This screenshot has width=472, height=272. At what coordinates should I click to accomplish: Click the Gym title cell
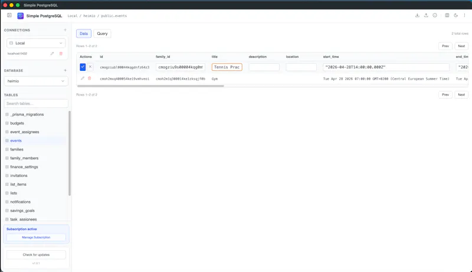[215, 79]
